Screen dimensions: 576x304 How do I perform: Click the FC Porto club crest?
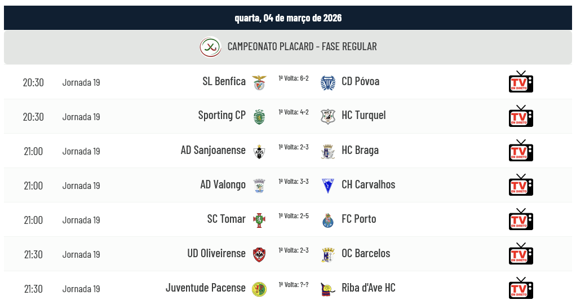(x=327, y=220)
